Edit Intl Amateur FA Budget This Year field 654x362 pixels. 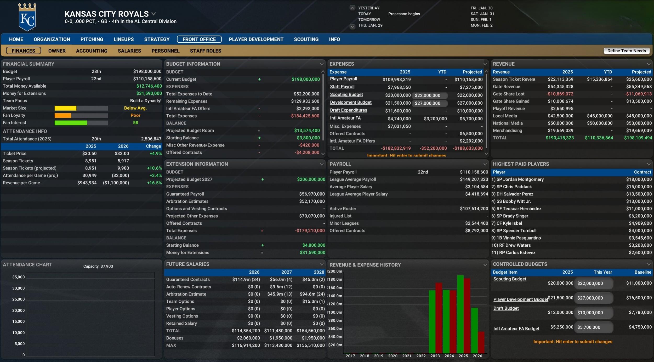coord(594,327)
